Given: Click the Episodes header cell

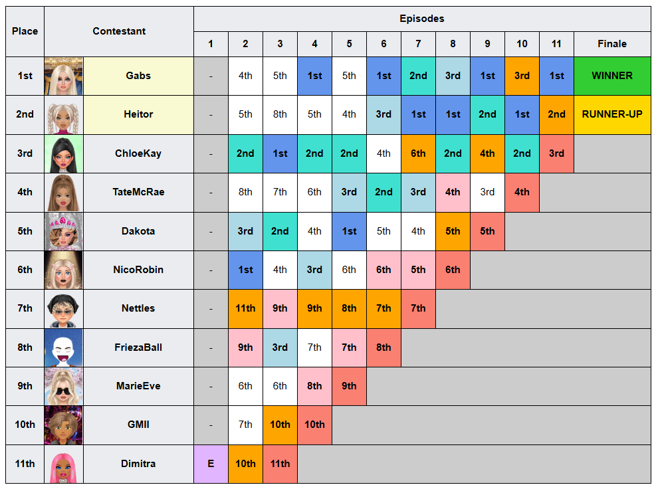Looking at the screenshot, I should (x=422, y=19).
